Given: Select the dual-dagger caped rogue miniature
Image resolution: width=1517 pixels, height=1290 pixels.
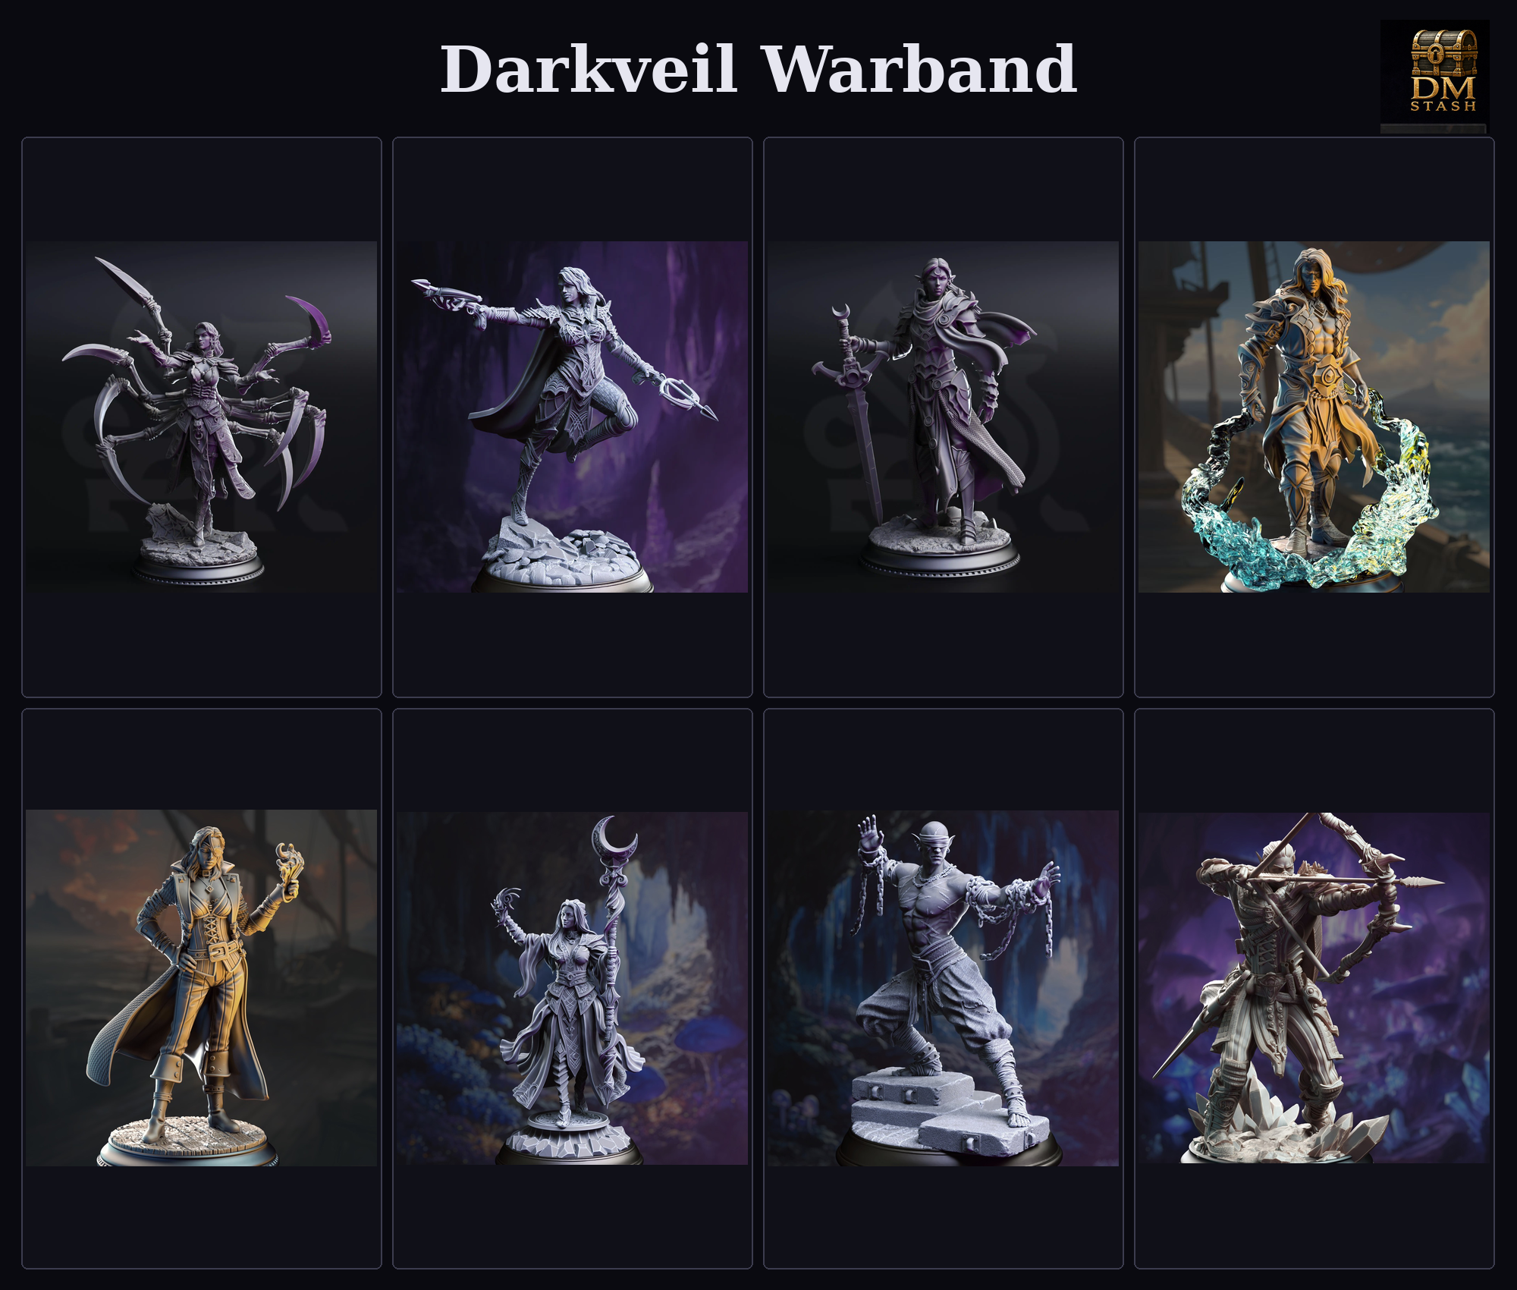Looking at the screenshot, I should tap(573, 417).
